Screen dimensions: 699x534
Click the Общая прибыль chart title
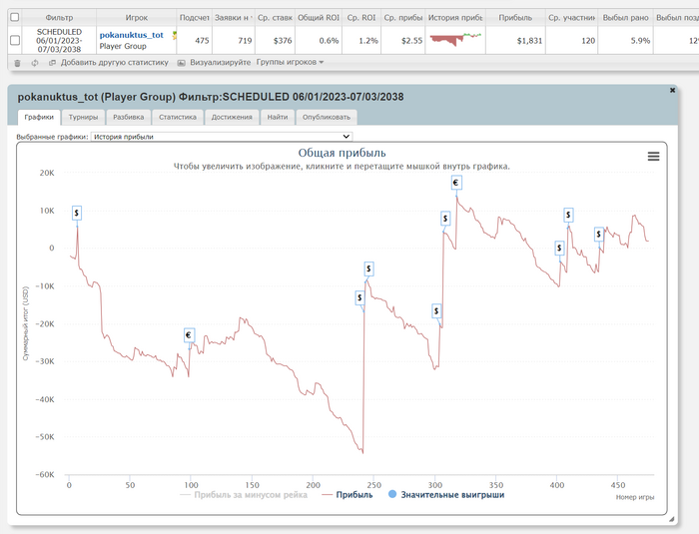[342, 153]
